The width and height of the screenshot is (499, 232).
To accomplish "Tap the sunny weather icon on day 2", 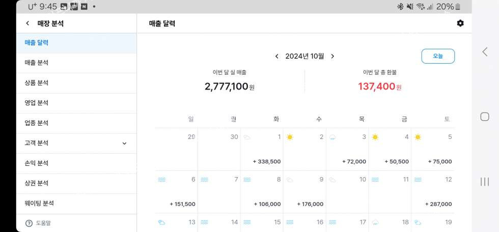I will tap(290, 137).
